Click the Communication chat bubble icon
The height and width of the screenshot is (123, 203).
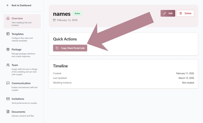(x=8, y=83)
